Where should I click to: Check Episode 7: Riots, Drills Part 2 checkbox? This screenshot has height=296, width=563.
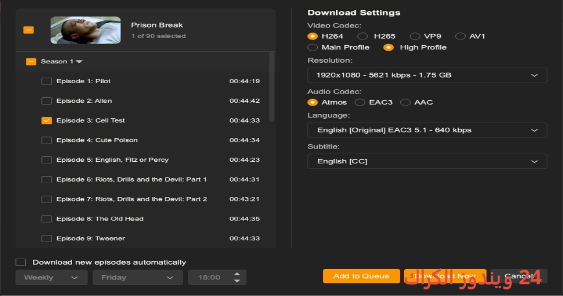47,199
